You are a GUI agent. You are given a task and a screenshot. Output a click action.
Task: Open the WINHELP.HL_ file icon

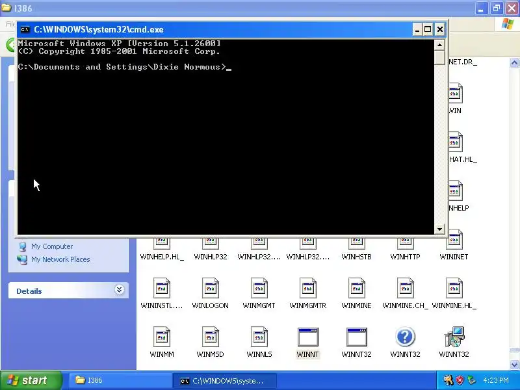162,243
